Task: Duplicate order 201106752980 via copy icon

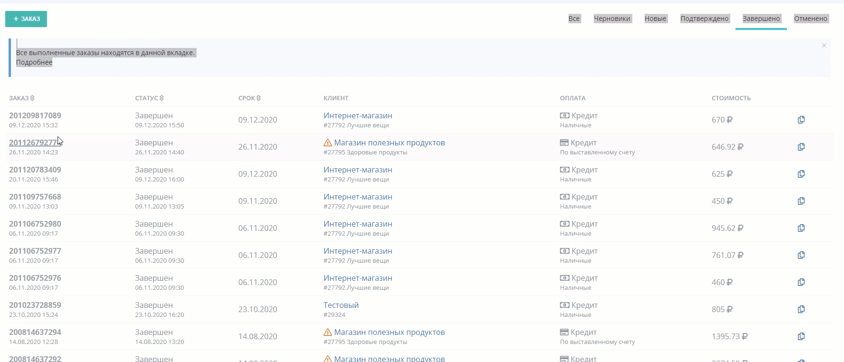Action: (801, 228)
